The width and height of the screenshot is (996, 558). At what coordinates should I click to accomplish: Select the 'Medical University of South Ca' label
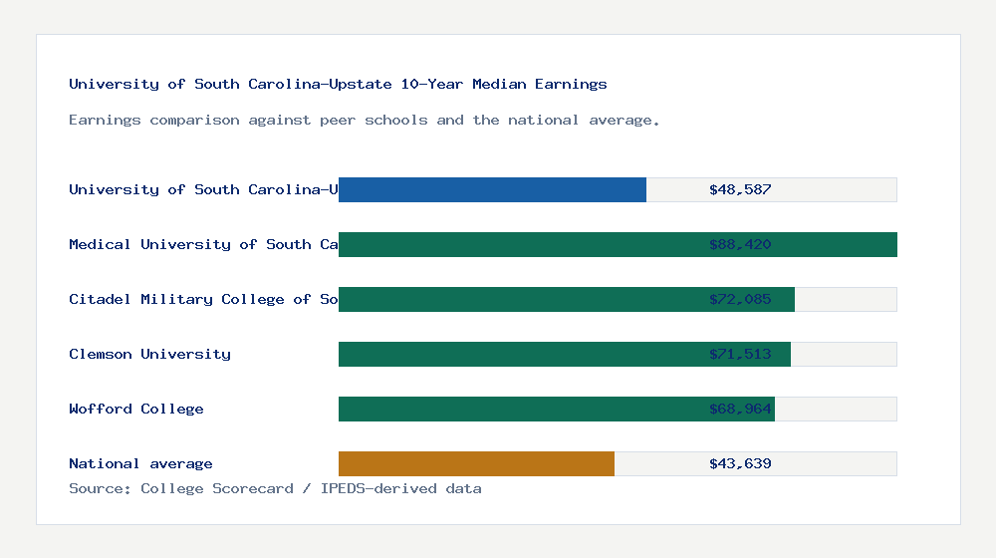pyautogui.click(x=203, y=245)
